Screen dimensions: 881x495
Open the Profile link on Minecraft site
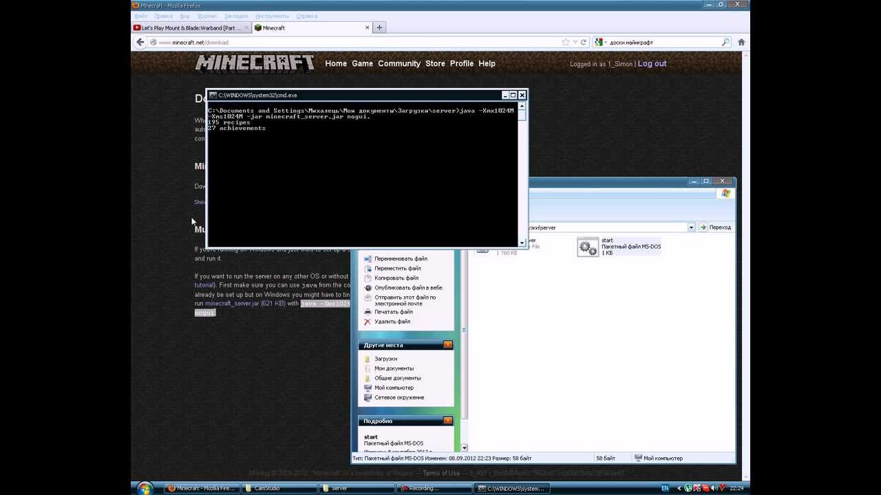462,63
